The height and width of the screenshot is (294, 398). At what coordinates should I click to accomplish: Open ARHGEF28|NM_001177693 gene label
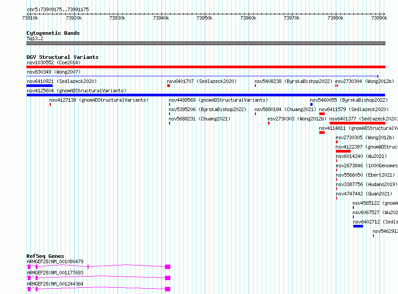pos(55,273)
